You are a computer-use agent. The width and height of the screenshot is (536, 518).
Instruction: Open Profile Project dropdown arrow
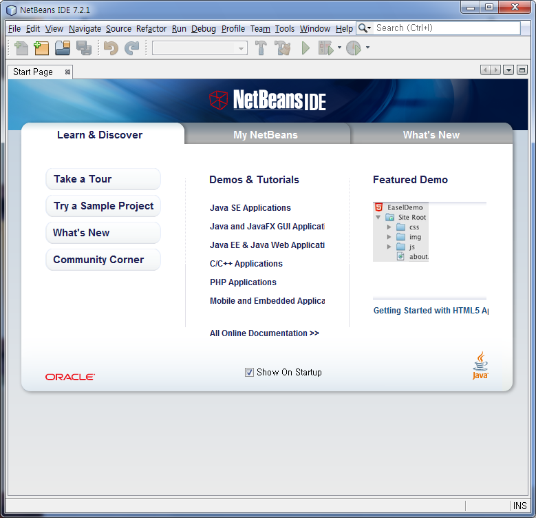click(367, 48)
